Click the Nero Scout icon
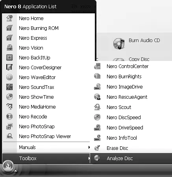172x177 pixels. (x=97, y=107)
